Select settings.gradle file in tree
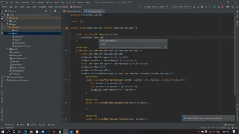Image resolution: width=239 pixels, height=134 pixels. click(x=17, y=71)
